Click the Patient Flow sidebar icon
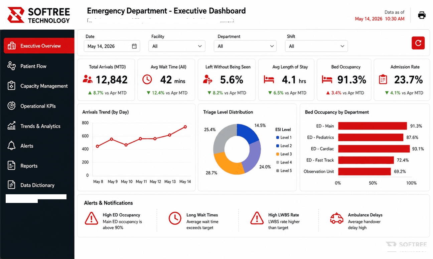Screen dimensions: 433x259 [x=12, y=66]
